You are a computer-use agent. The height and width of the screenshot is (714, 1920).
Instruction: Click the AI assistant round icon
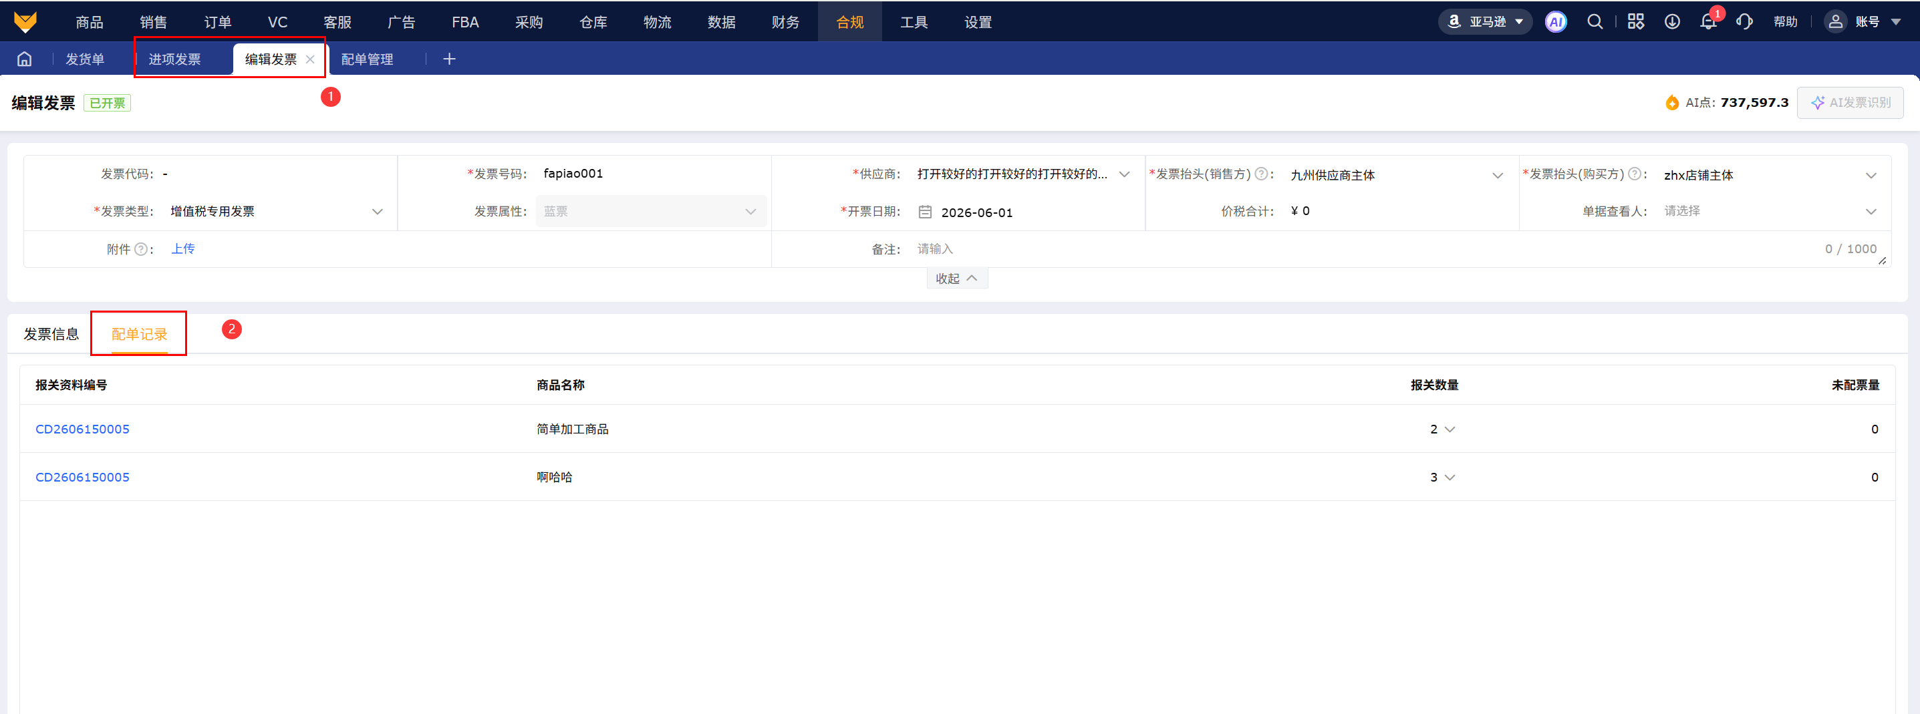[x=1556, y=21]
